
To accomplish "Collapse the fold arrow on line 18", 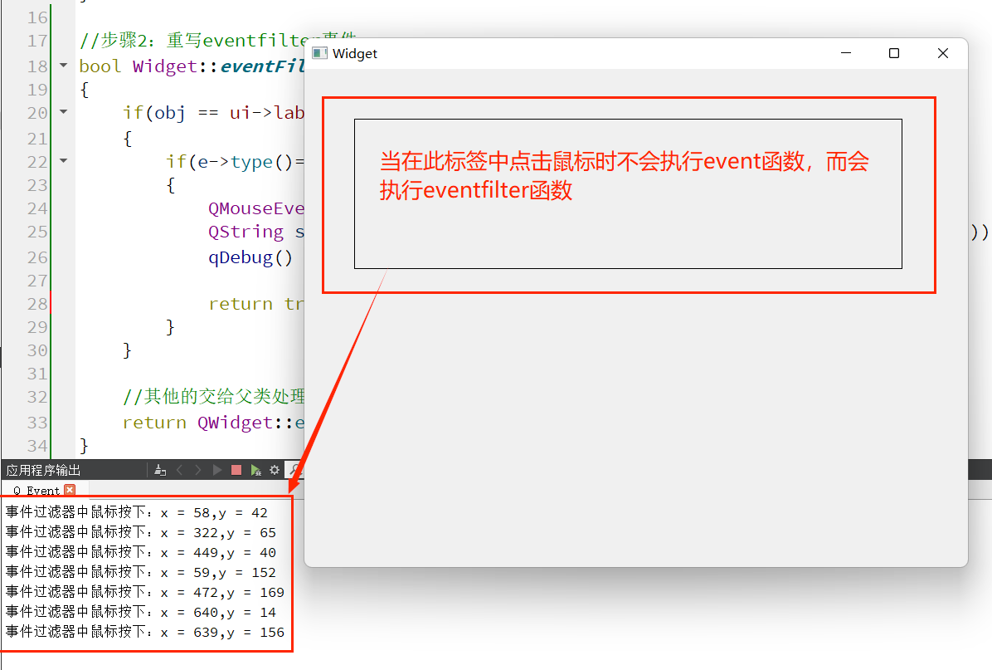I will 63,66.
